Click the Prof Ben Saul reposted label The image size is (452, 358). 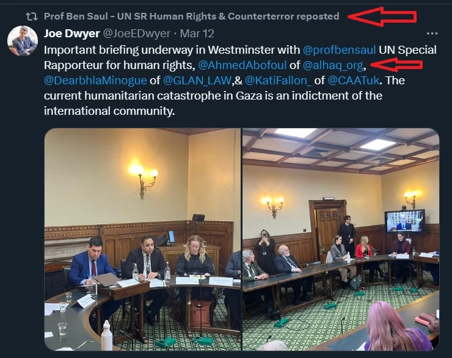[191, 16]
